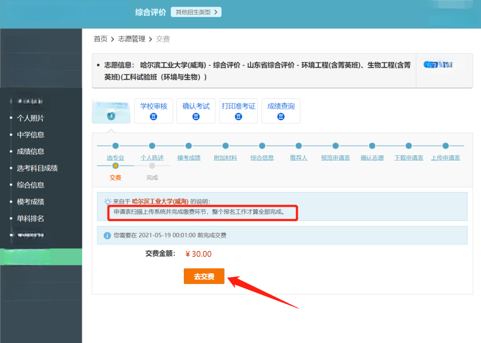Click the orange 去交费 button
Viewport: 481px width, 343px height.
coord(204,276)
